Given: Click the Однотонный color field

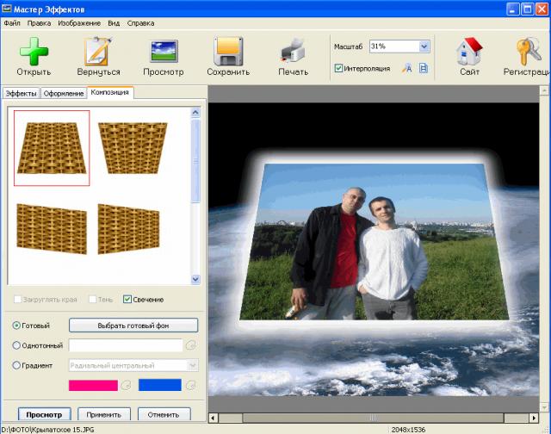Looking at the screenshot, I should click(126, 345).
